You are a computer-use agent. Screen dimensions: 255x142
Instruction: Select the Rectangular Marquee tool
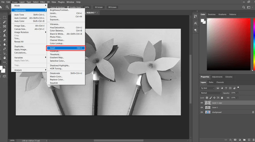(x=5, y=17)
